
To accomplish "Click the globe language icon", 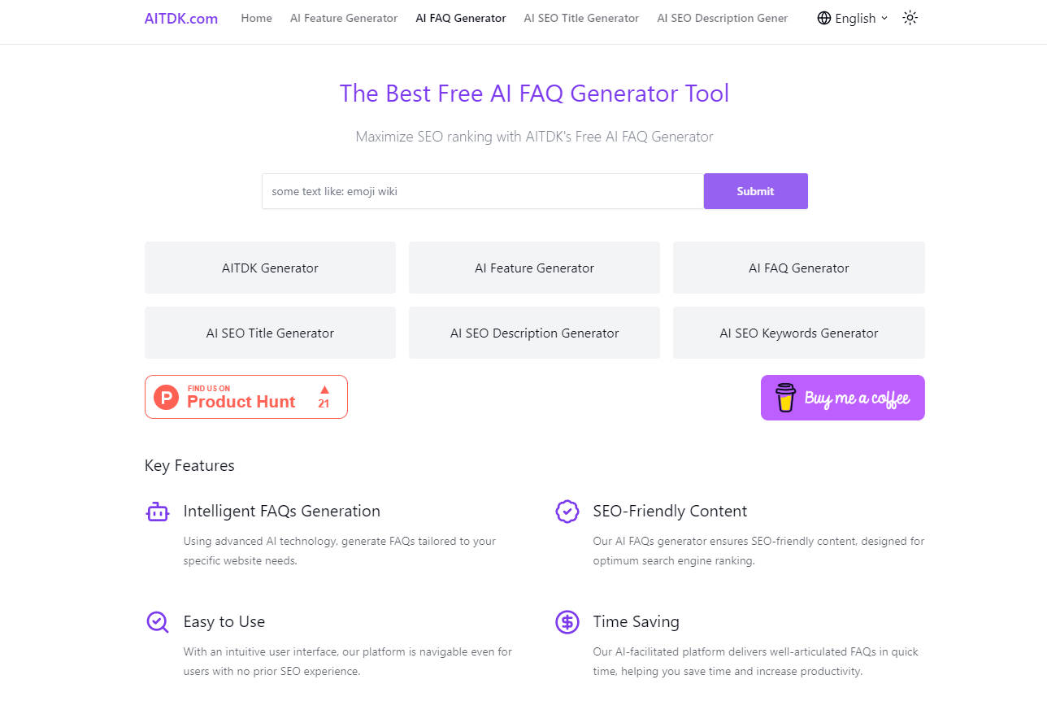I will click(824, 18).
